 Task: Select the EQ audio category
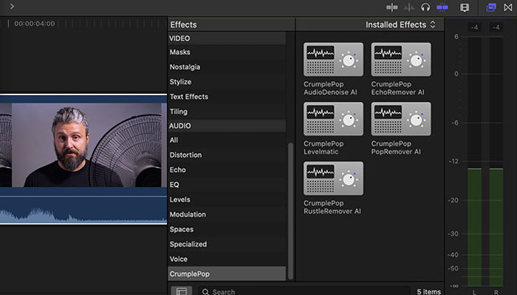point(227,184)
